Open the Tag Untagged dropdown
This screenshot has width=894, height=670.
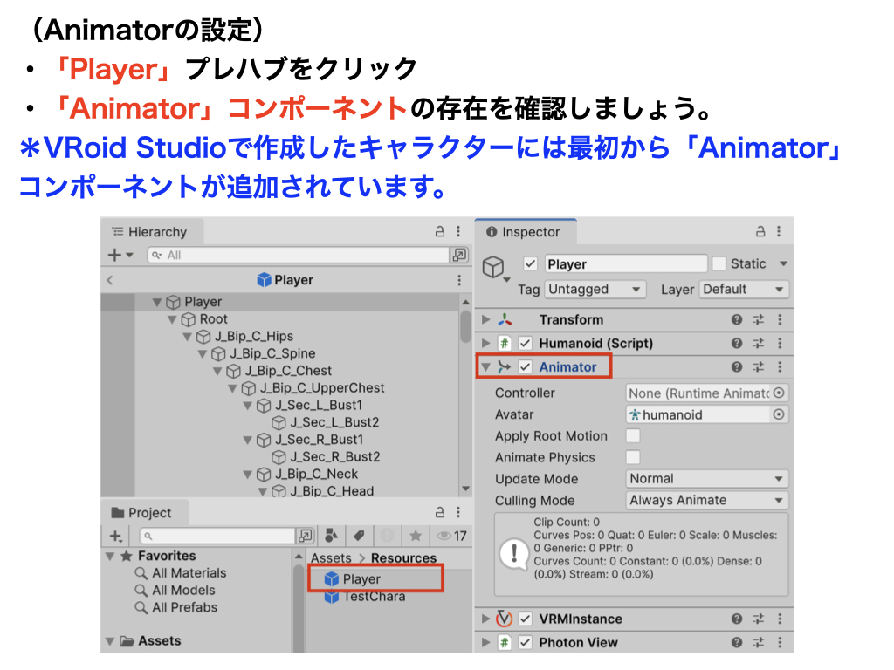tap(595, 290)
